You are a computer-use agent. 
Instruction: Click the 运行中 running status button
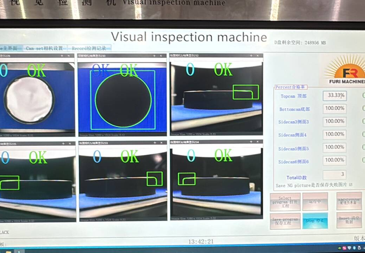[315, 201]
